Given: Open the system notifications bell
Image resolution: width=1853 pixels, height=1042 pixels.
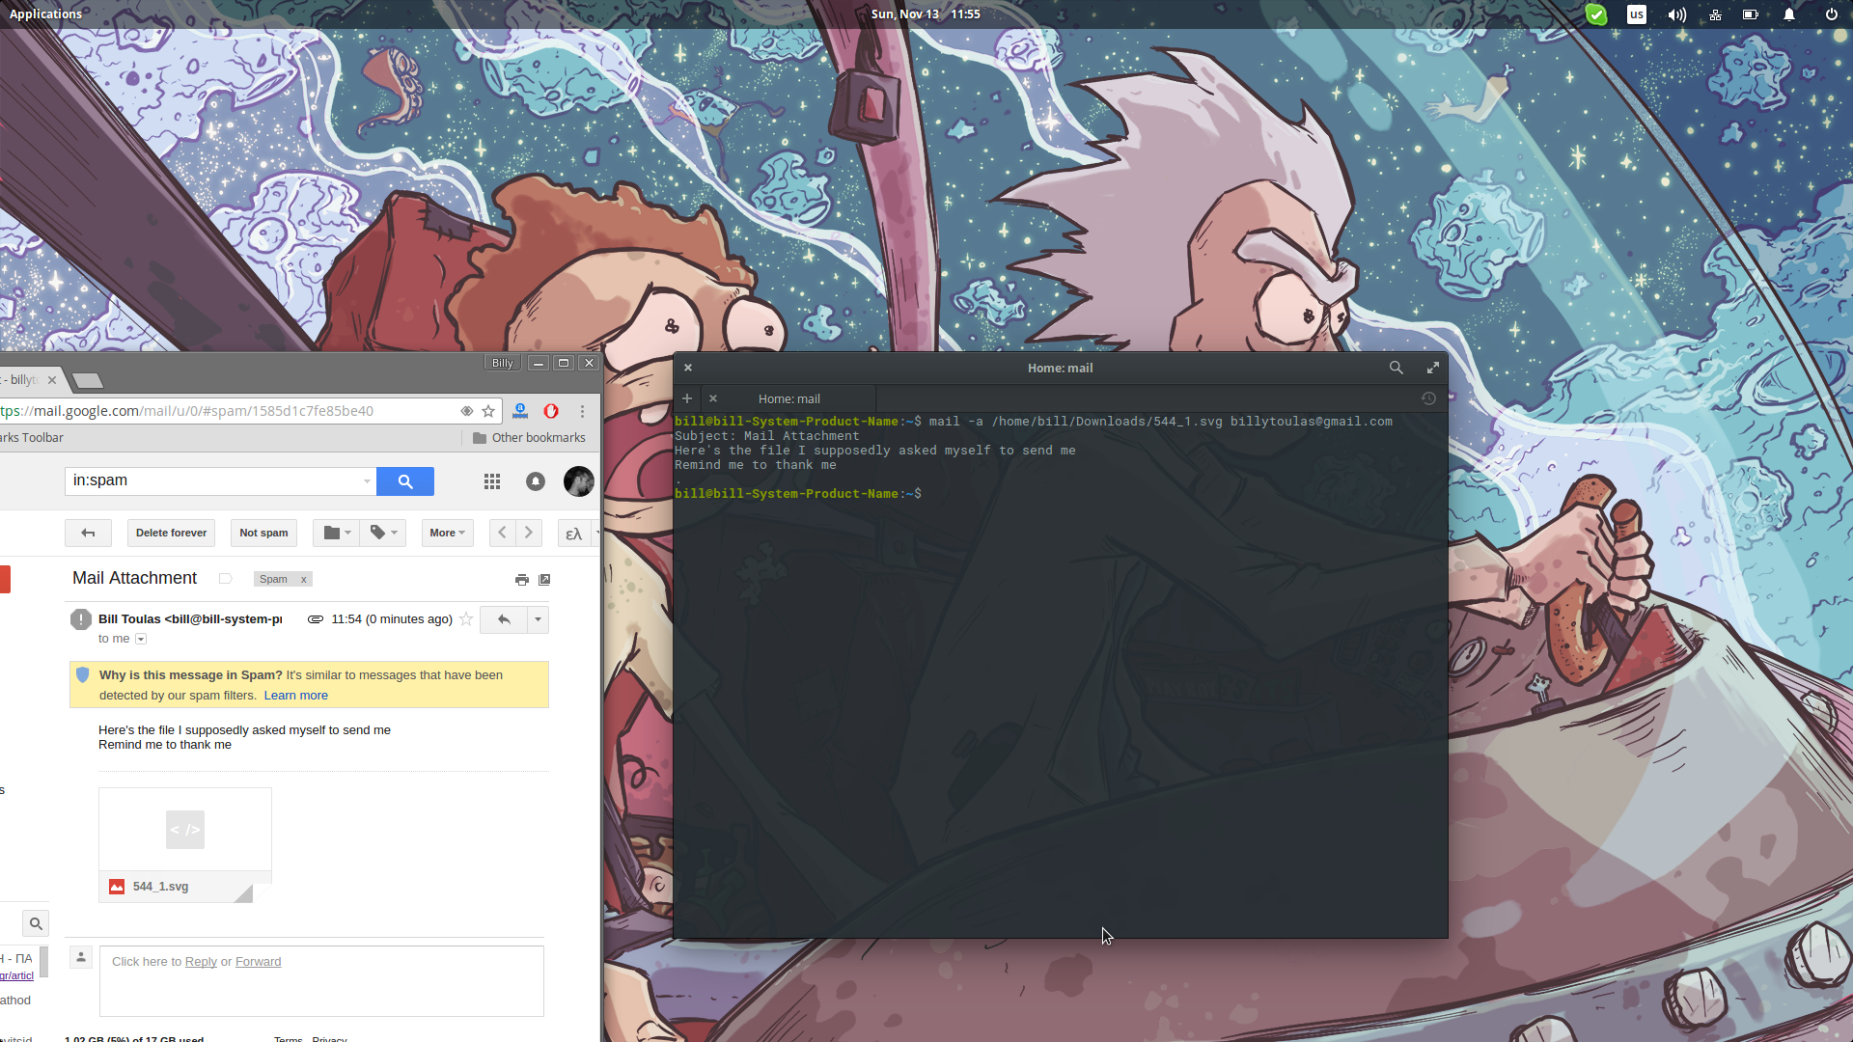Looking at the screenshot, I should click(1789, 14).
